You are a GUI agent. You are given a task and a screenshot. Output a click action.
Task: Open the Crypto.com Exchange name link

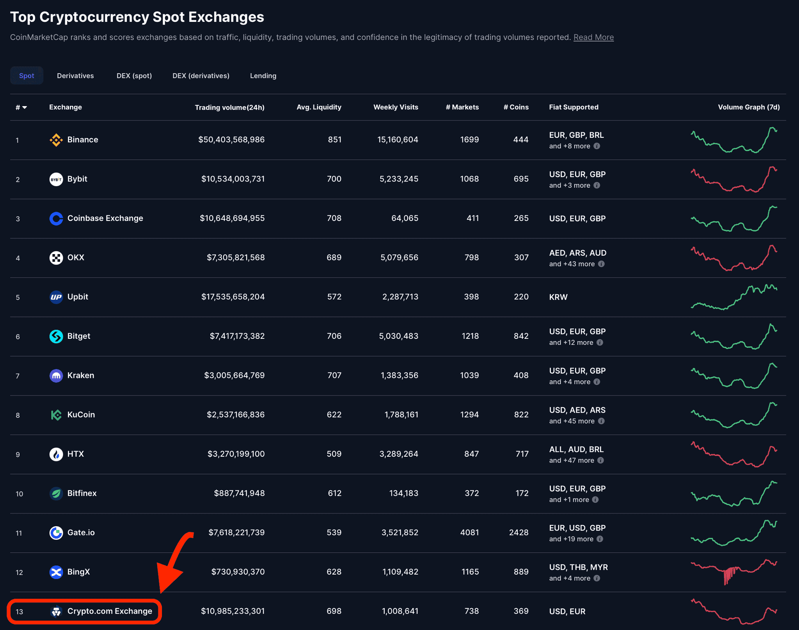[110, 611]
